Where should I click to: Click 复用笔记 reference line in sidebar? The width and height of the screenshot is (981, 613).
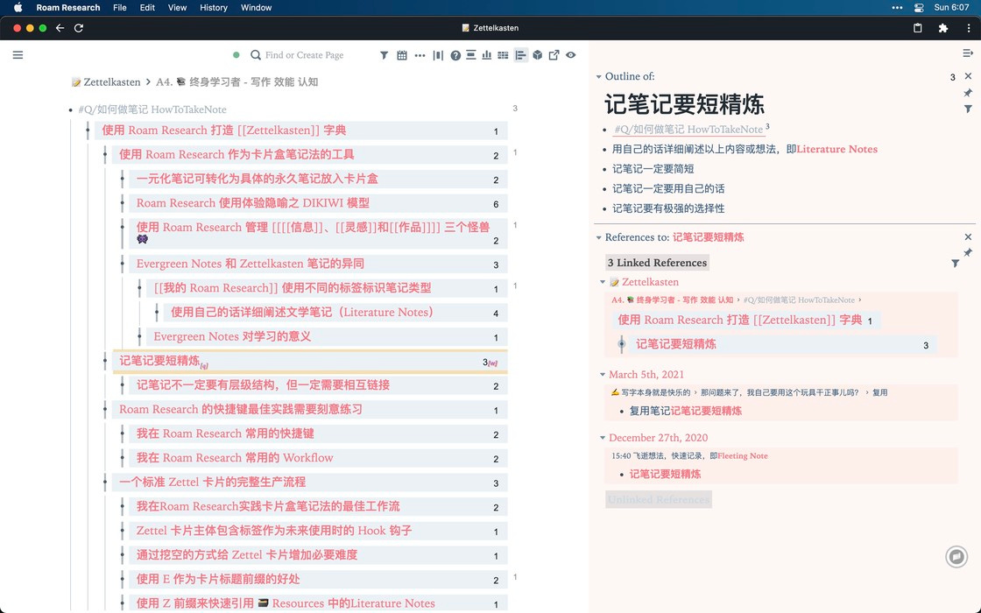coord(685,411)
